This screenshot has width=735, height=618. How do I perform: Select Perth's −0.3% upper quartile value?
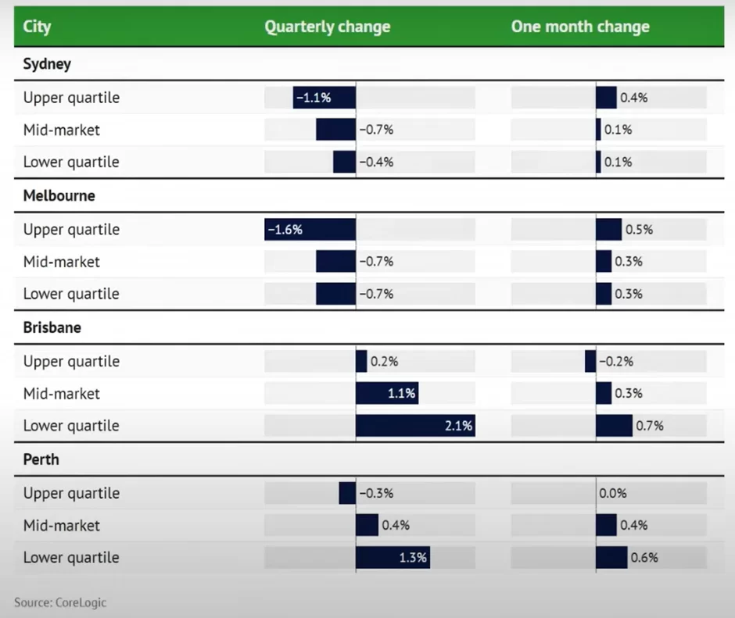pyautogui.click(x=375, y=493)
